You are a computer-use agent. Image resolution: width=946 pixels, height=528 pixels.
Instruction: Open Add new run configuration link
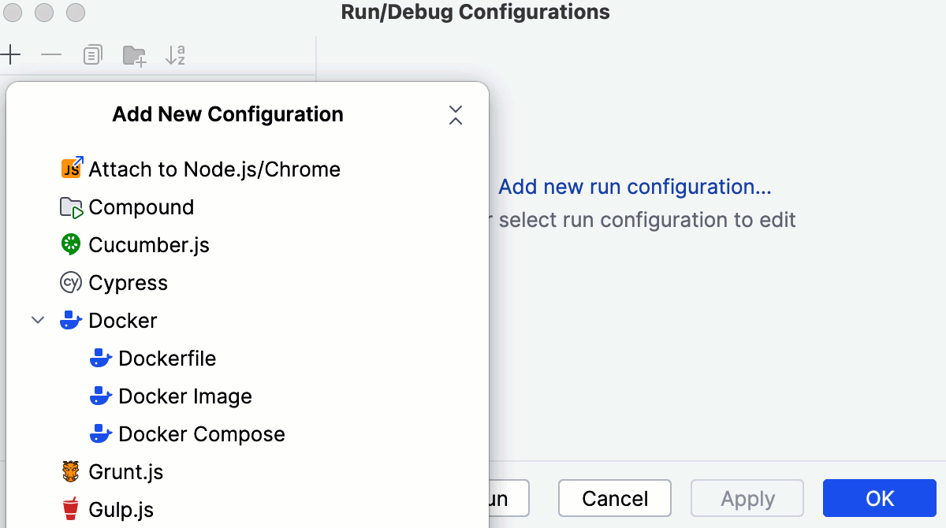635,187
